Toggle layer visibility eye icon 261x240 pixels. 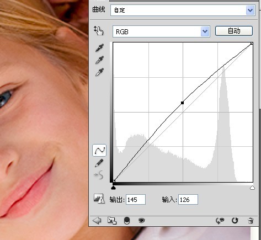[141, 220]
